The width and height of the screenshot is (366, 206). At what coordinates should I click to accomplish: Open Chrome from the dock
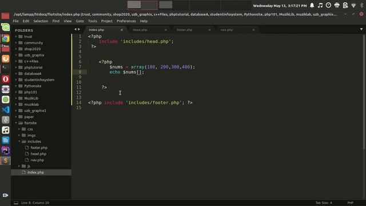[5, 38]
